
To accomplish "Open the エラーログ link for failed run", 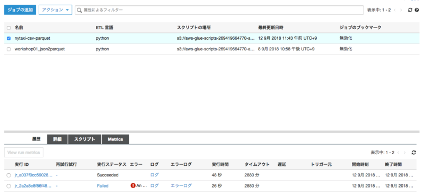I will (x=181, y=186).
